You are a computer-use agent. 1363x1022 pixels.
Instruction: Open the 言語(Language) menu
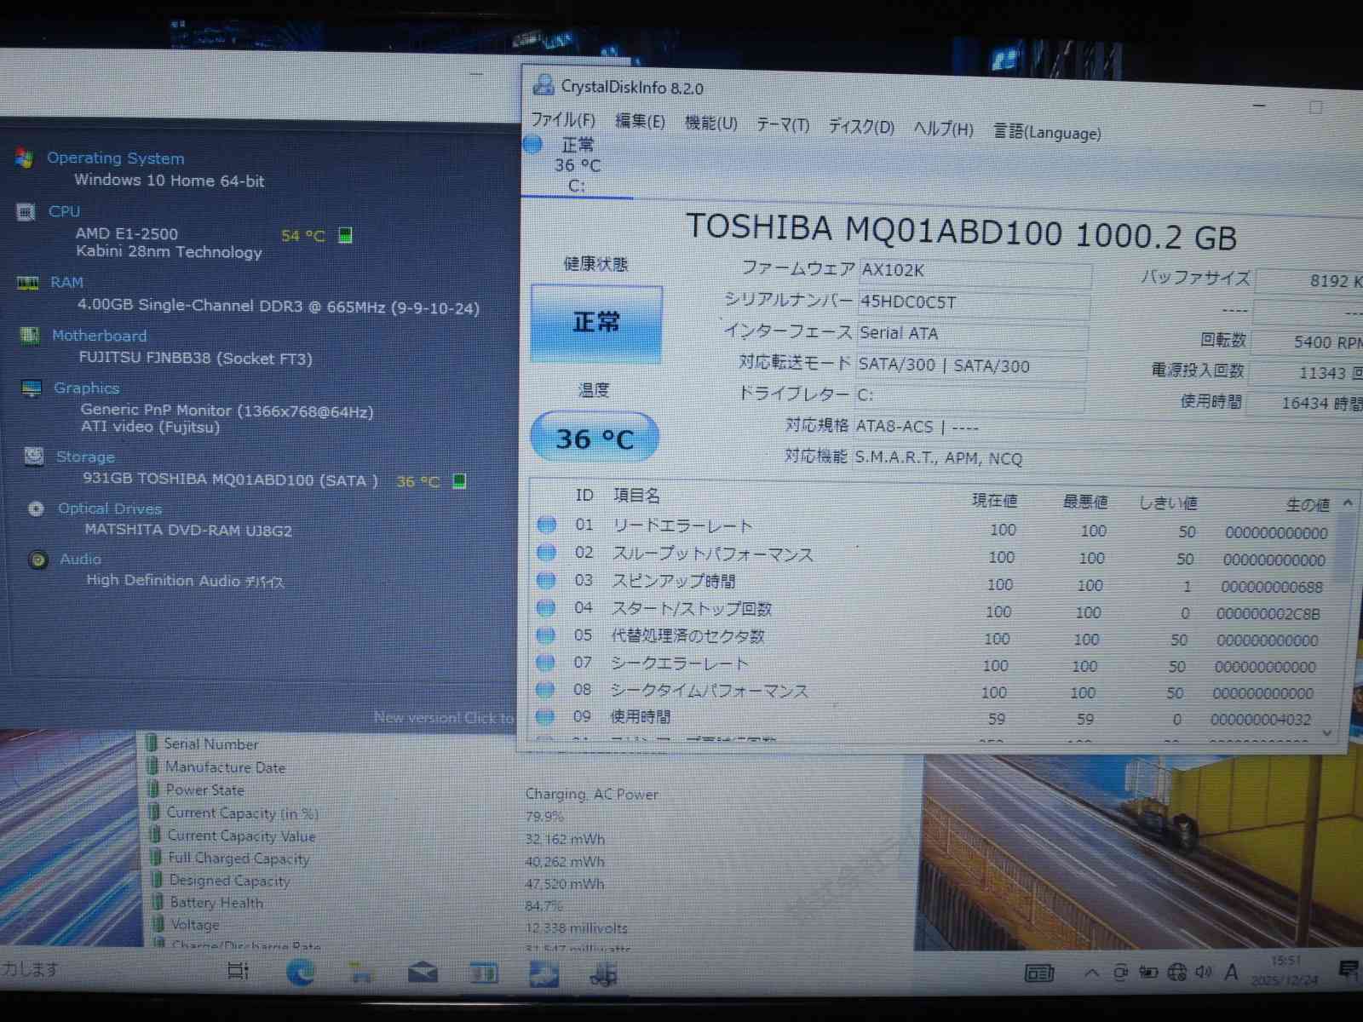(1047, 133)
